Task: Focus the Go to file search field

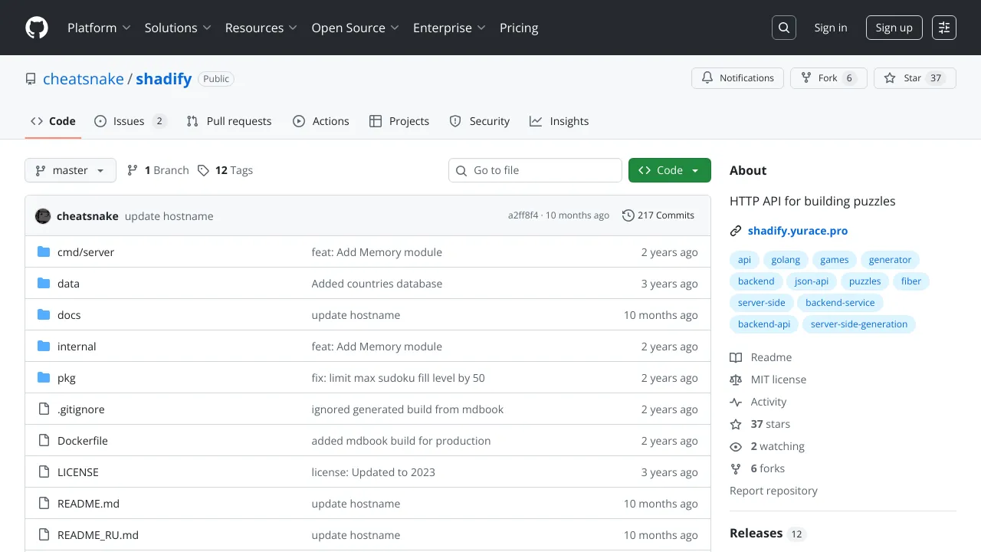Action: click(x=535, y=170)
